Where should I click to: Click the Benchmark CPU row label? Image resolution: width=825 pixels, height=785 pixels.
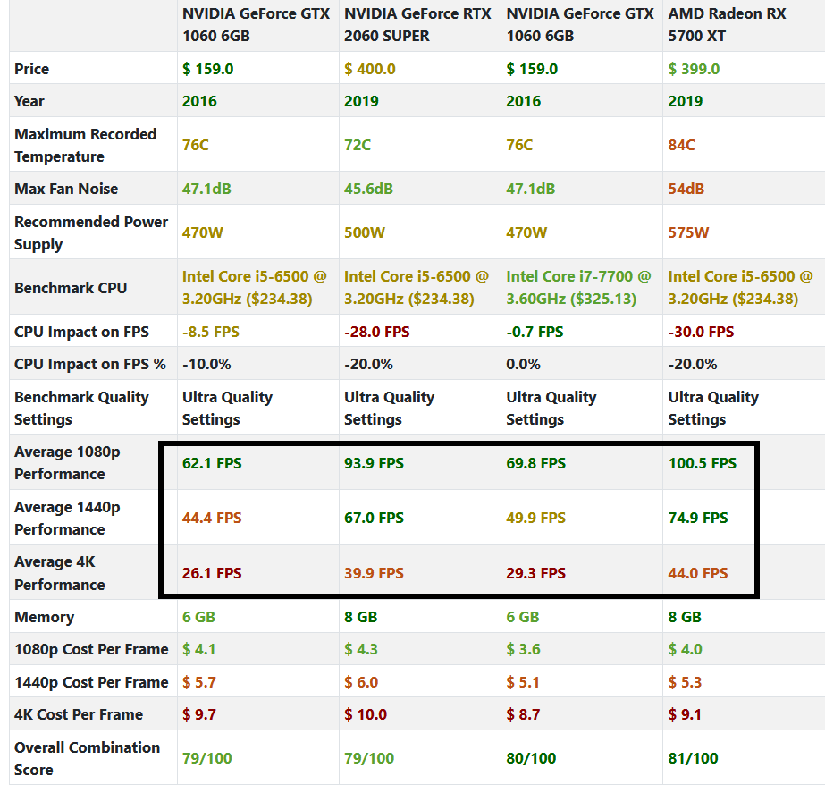pos(71,288)
